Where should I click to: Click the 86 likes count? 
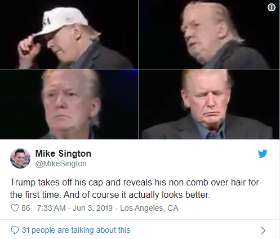coord(26,208)
